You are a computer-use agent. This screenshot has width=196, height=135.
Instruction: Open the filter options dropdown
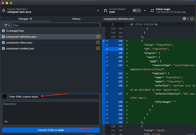tap(7, 25)
